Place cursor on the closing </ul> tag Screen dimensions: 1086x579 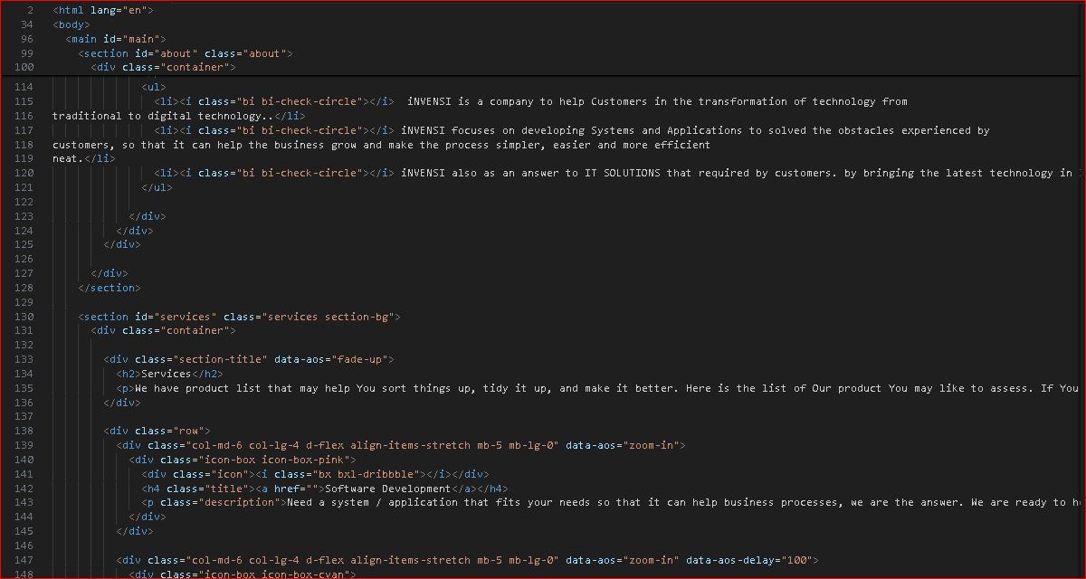click(x=157, y=187)
